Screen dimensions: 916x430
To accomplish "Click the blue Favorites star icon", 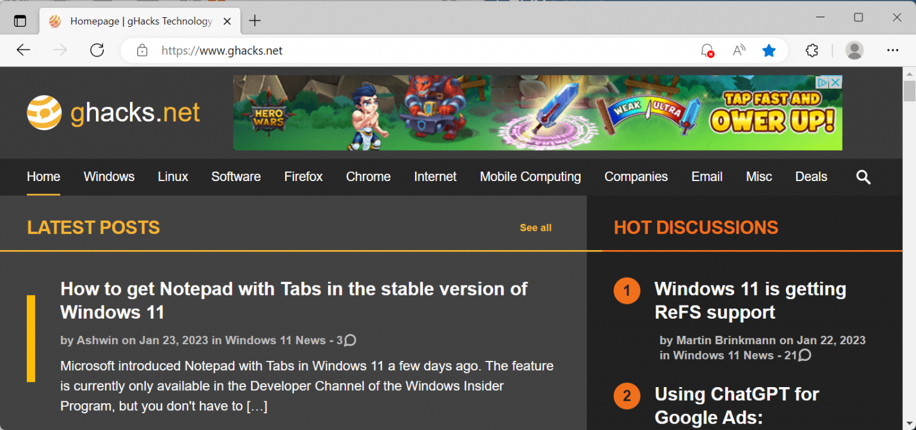I will 769,51.
